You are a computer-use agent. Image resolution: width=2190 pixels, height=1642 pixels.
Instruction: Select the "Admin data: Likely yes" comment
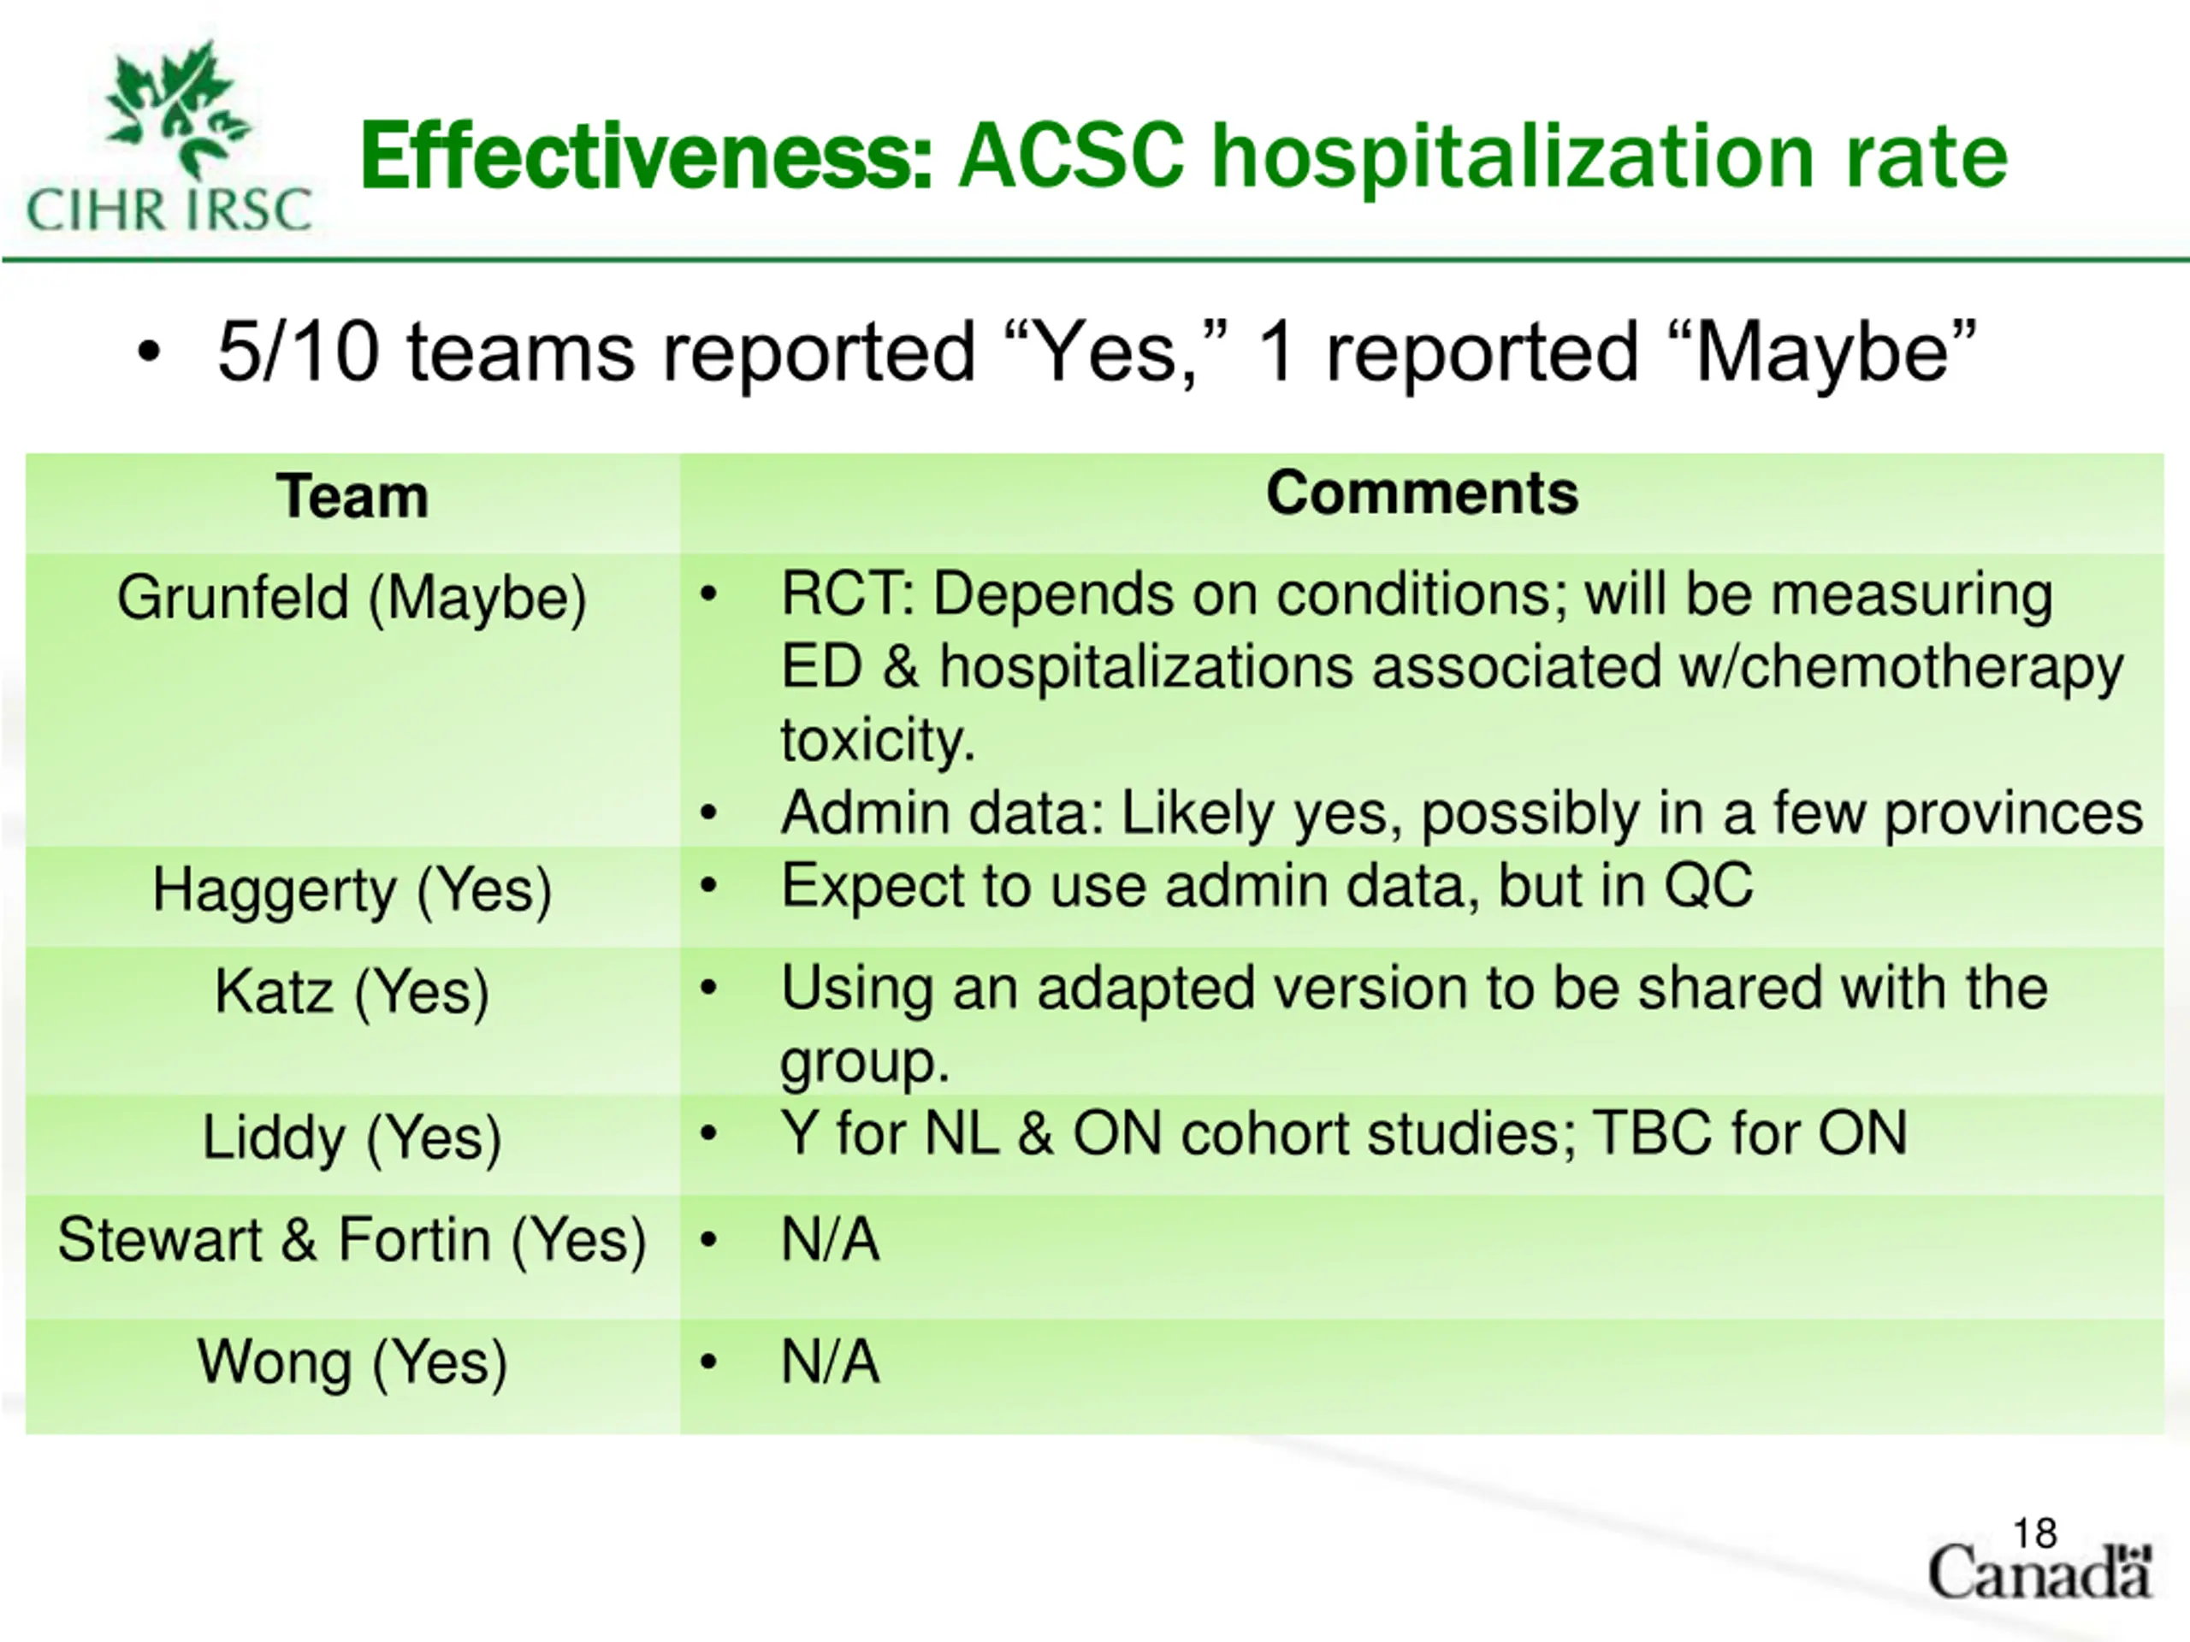tap(1460, 813)
